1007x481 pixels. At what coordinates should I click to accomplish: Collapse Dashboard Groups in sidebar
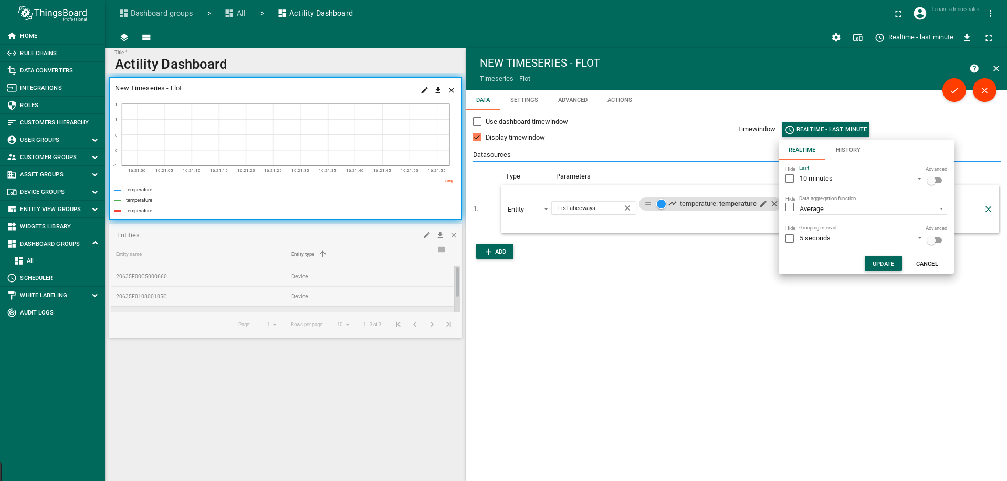click(95, 243)
